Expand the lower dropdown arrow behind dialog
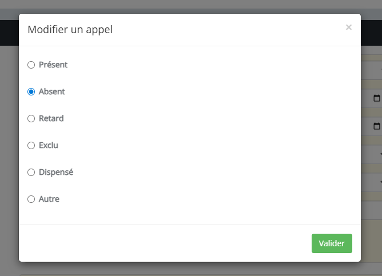The height and width of the screenshot is (276, 382). click(380, 182)
